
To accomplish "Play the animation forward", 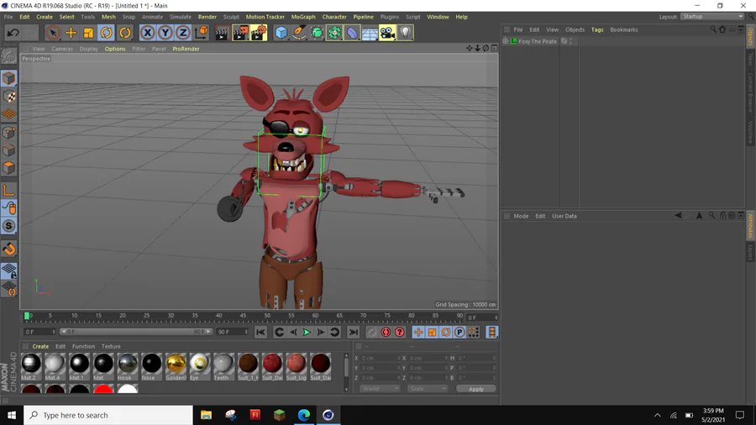I will (x=307, y=332).
